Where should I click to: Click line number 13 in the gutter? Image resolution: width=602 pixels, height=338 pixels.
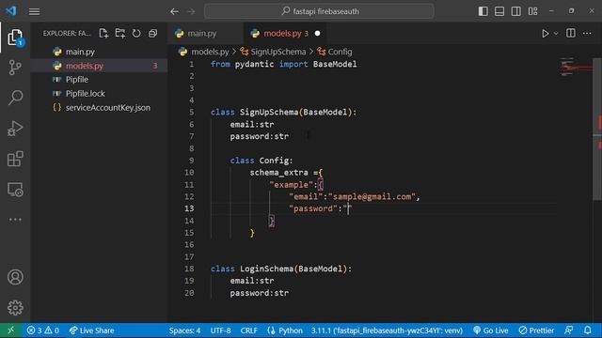click(189, 208)
